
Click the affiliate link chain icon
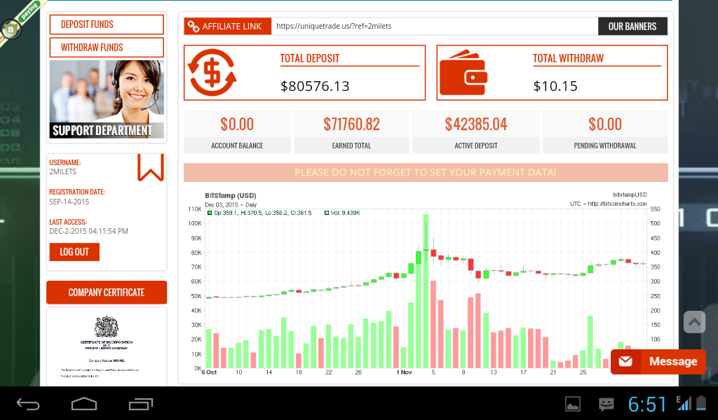point(193,27)
